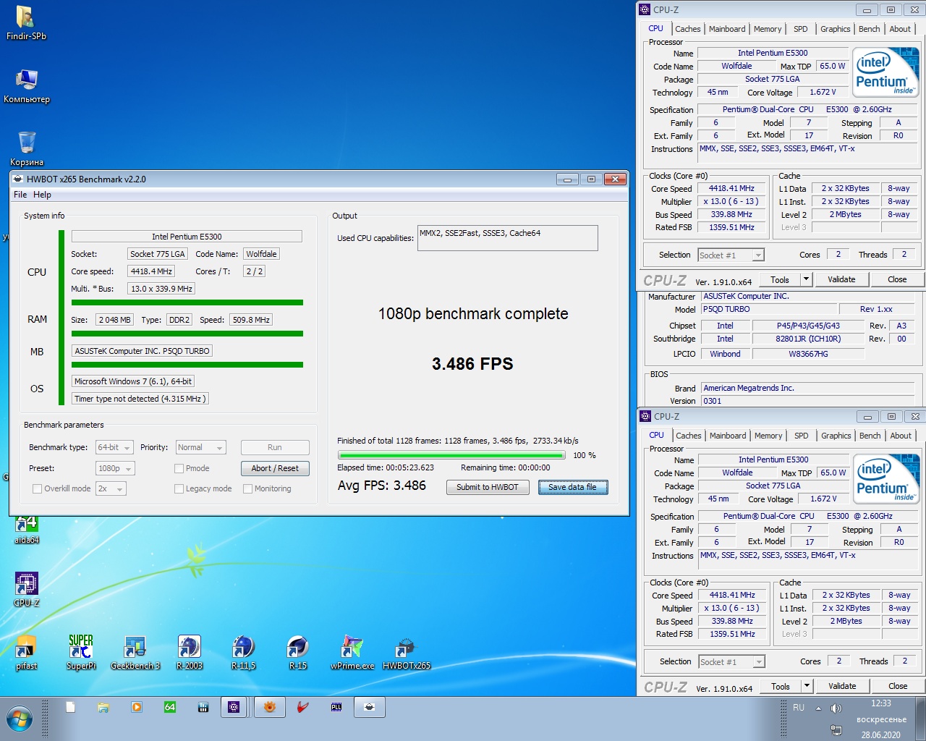The image size is (926, 741).
Task: Click the Abort / Reset button
Action: click(x=275, y=468)
